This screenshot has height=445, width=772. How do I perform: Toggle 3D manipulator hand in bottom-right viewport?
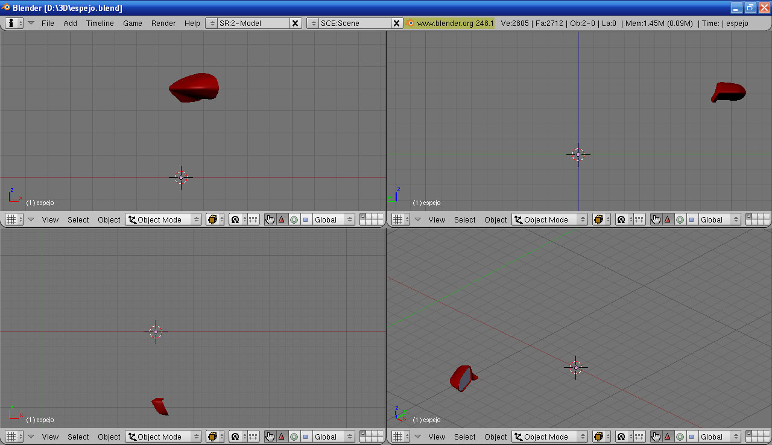[x=656, y=437]
